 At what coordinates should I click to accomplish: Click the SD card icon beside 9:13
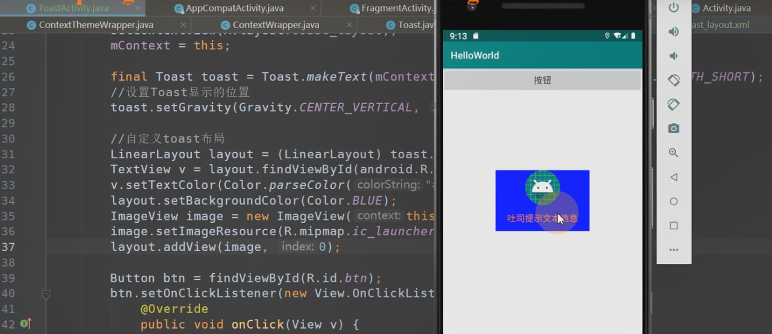pos(475,36)
